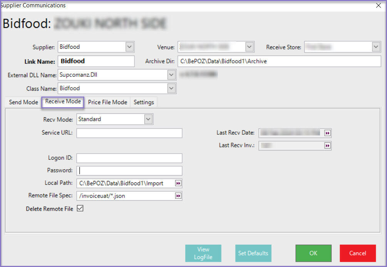
Task: Open the Venue dropdown
Action: (249, 47)
